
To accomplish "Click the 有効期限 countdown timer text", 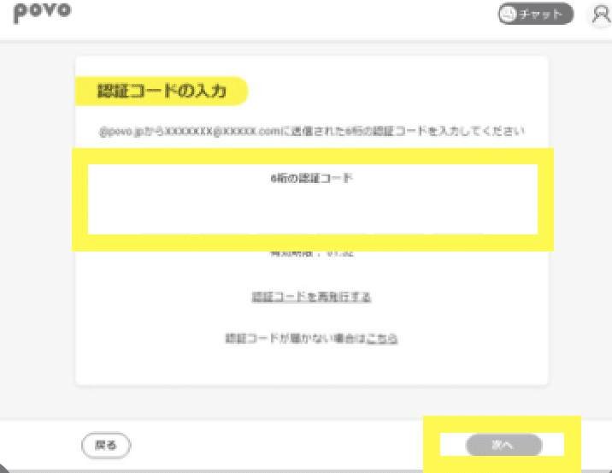I will tap(311, 253).
